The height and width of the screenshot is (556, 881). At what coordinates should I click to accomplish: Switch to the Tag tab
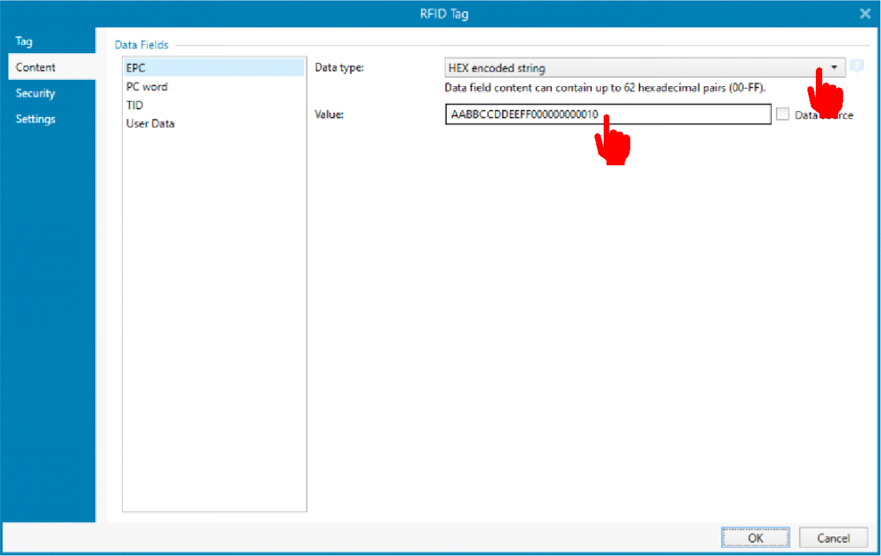pos(25,41)
